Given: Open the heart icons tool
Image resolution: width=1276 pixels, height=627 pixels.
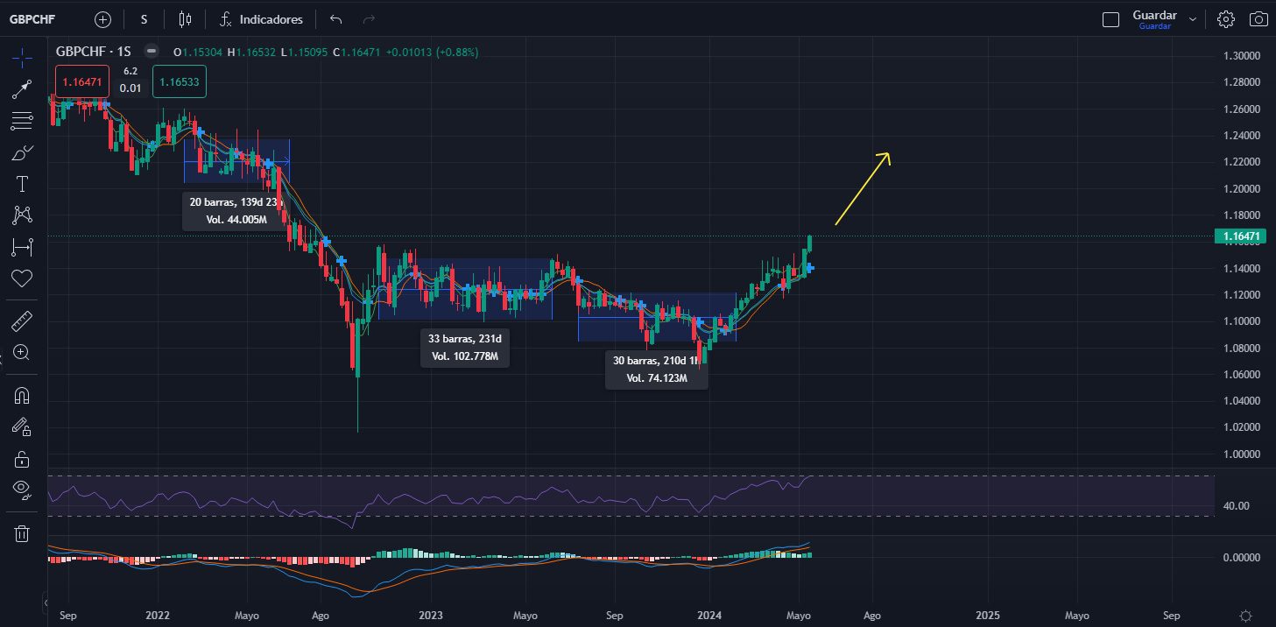Looking at the screenshot, I should pos(22,278).
